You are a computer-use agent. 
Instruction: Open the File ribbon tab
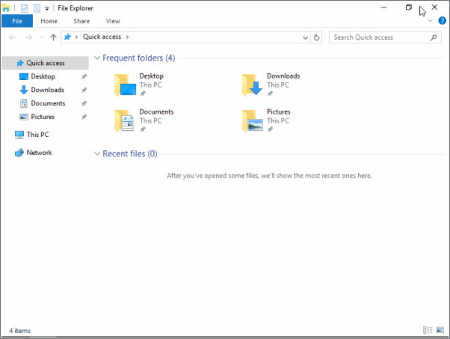coord(17,21)
